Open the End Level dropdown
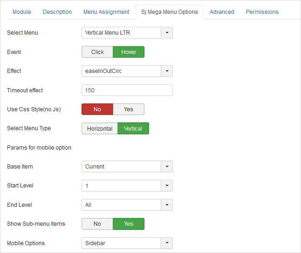 coord(167,205)
